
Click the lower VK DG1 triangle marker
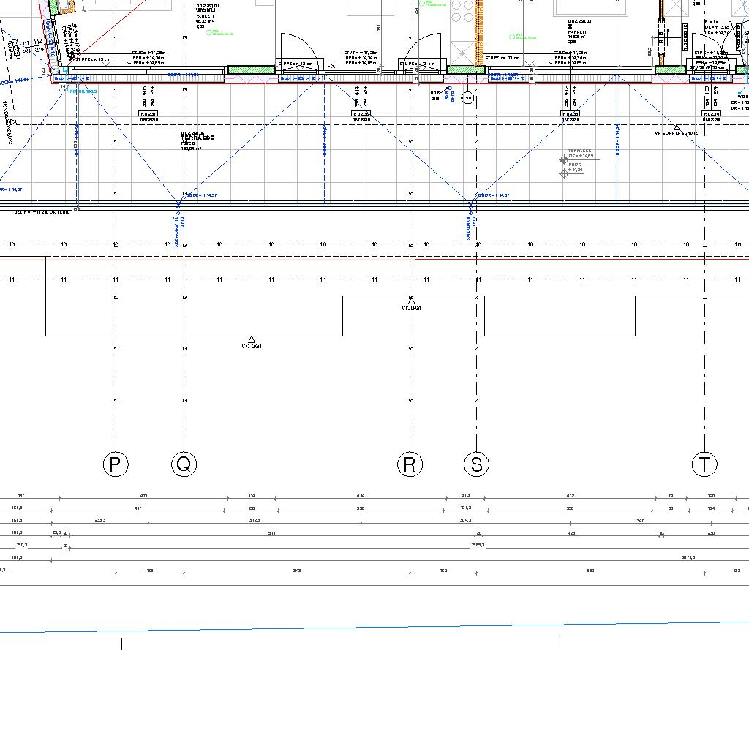(252, 340)
